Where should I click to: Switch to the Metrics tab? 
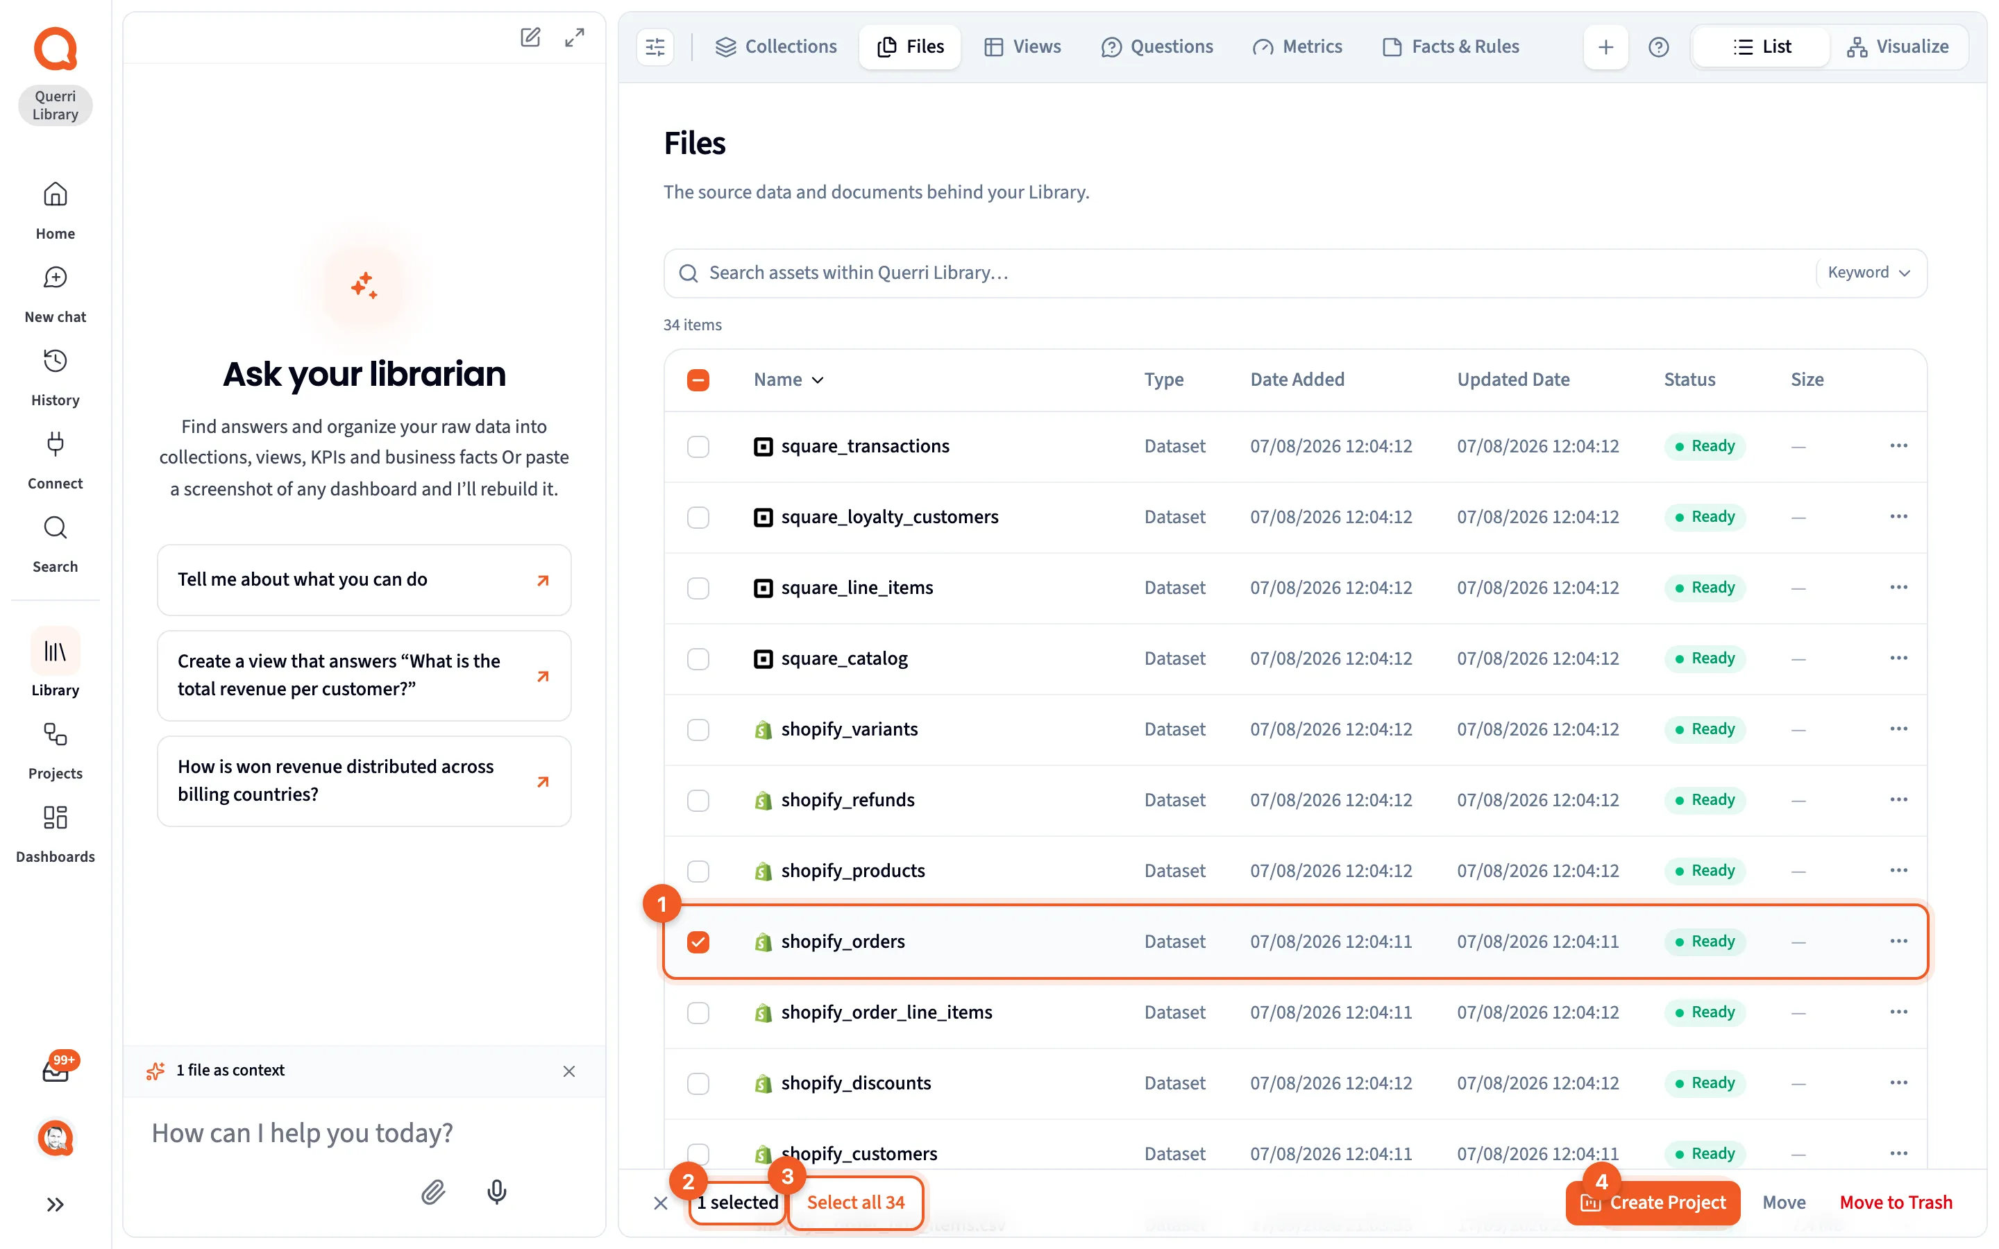[x=1298, y=47]
